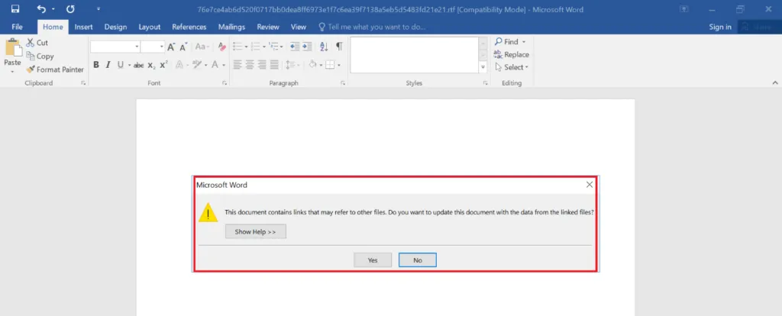Switch to the Review tab
The image size is (782, 316).
[x=270, y=27]
